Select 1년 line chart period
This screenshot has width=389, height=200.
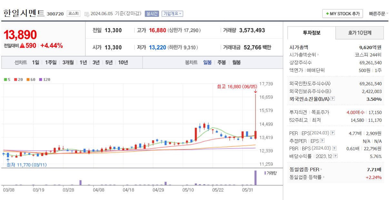coord(83,62)
